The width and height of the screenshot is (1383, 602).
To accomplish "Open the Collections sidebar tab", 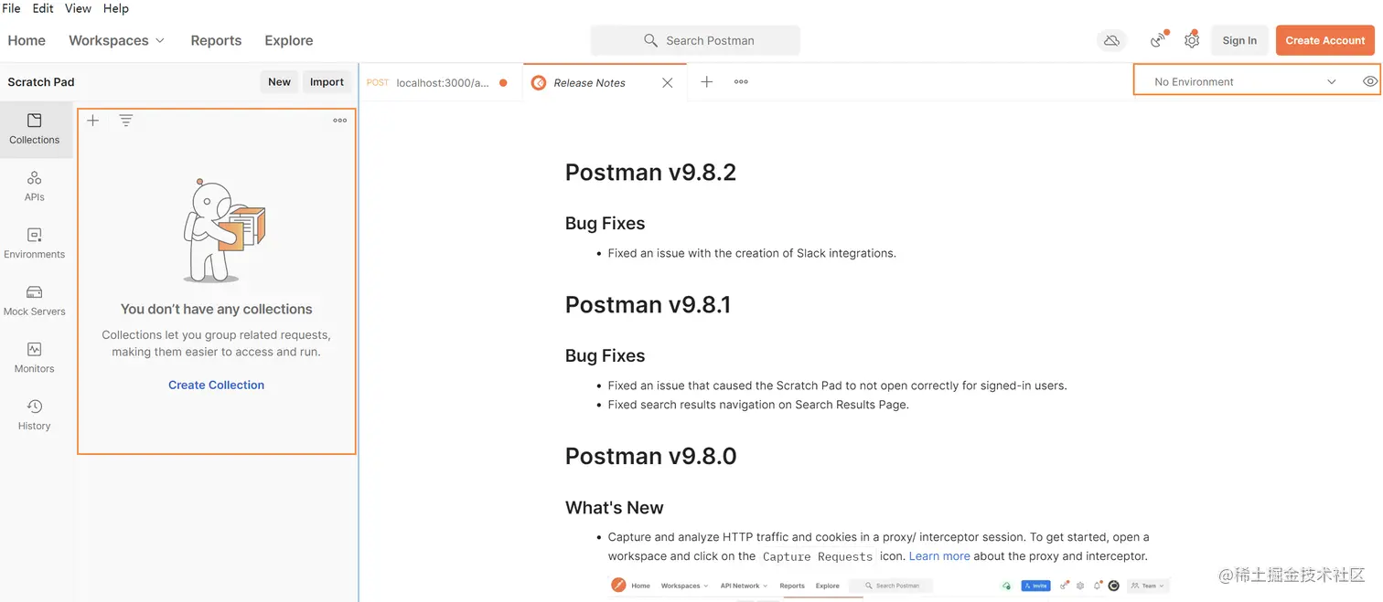I will pyautogui.click(x=35, y=130).
